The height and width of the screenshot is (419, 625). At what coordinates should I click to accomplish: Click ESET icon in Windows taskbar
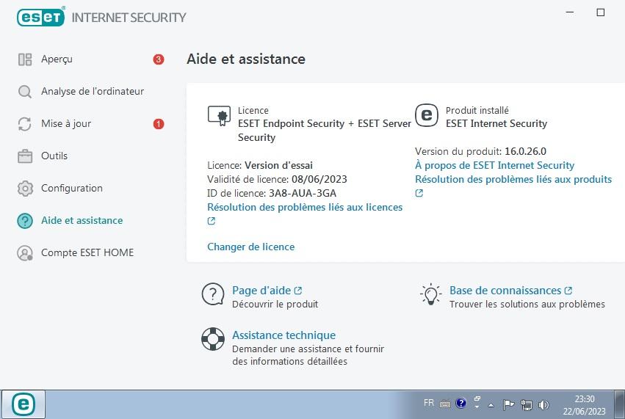coord(23,404)
